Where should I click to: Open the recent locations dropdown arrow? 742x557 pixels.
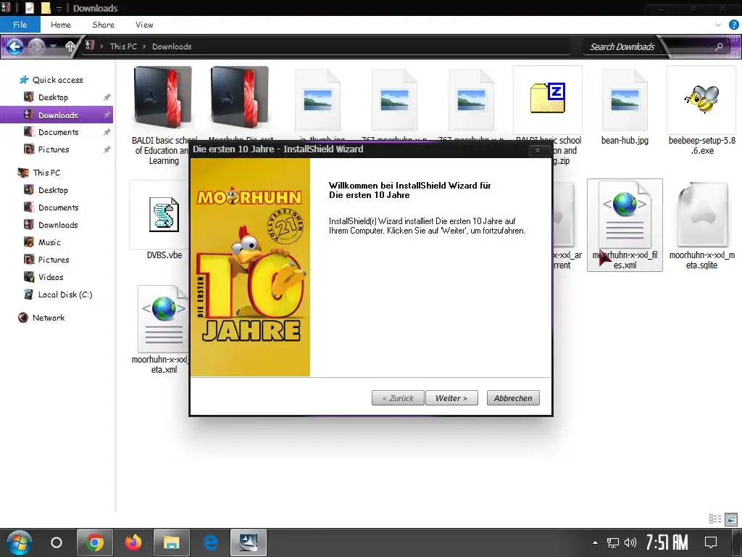click(54, 46)
